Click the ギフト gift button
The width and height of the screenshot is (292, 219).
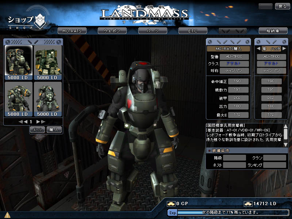click(37, 130)
